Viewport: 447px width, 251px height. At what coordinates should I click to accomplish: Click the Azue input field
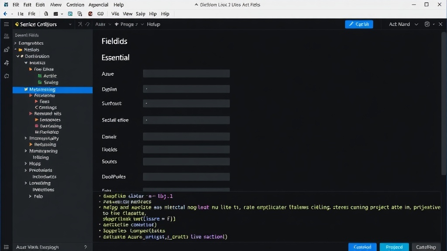tap(186, 74)
